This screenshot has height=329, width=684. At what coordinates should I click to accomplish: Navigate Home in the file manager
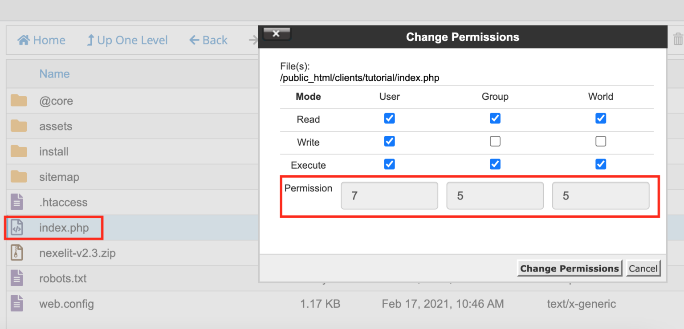click(x=41, y=40)
